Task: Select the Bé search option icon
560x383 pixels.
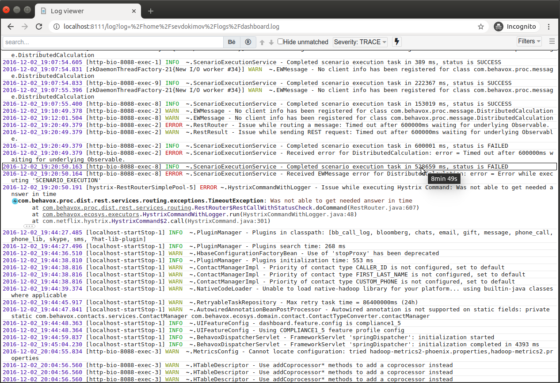Action: (232, 42)
